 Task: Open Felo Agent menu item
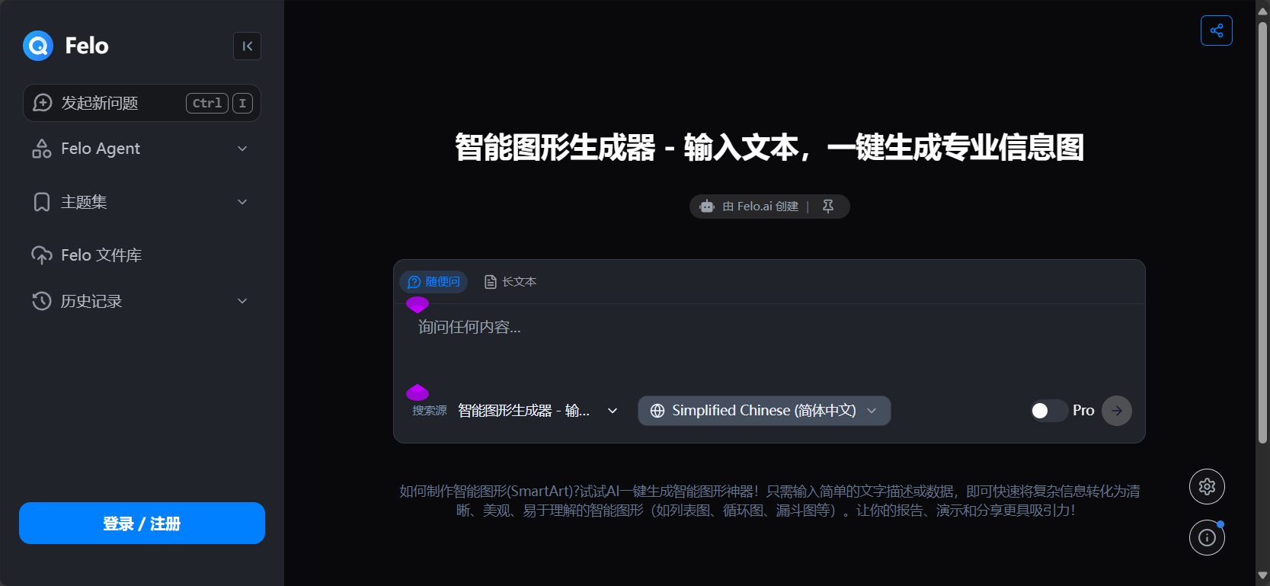click(142, 149)
